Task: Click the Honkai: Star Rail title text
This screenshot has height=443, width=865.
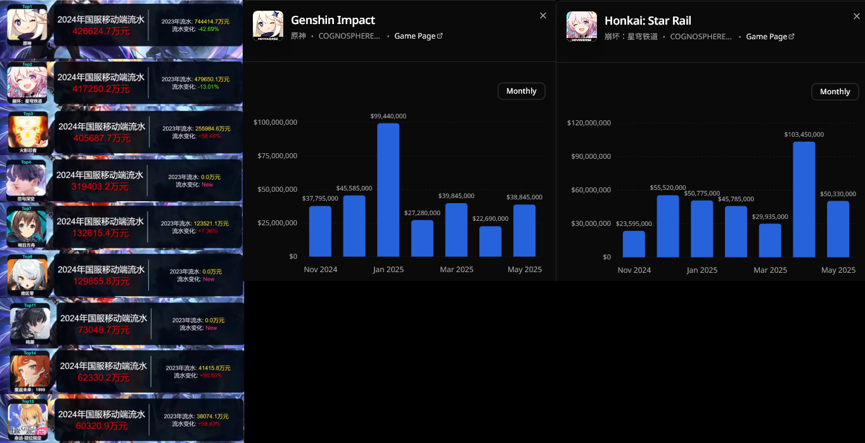Action: point(648,21)
